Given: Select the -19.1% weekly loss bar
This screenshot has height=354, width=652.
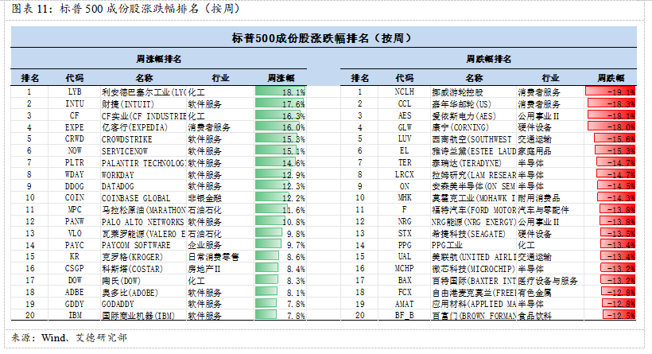Looking at the screenshot, I should coord(611,91).
